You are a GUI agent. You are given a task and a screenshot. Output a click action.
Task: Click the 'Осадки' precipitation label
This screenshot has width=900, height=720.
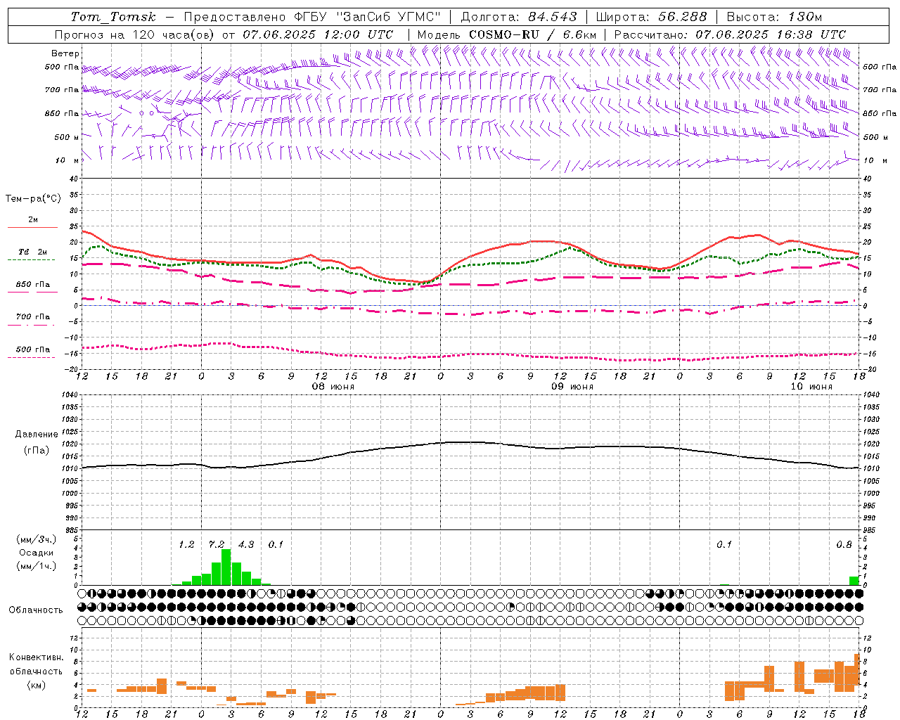click(x=37, y=553)
